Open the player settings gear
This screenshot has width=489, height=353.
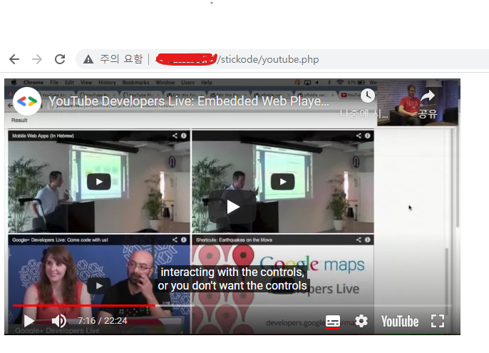[x=361, y=321]
